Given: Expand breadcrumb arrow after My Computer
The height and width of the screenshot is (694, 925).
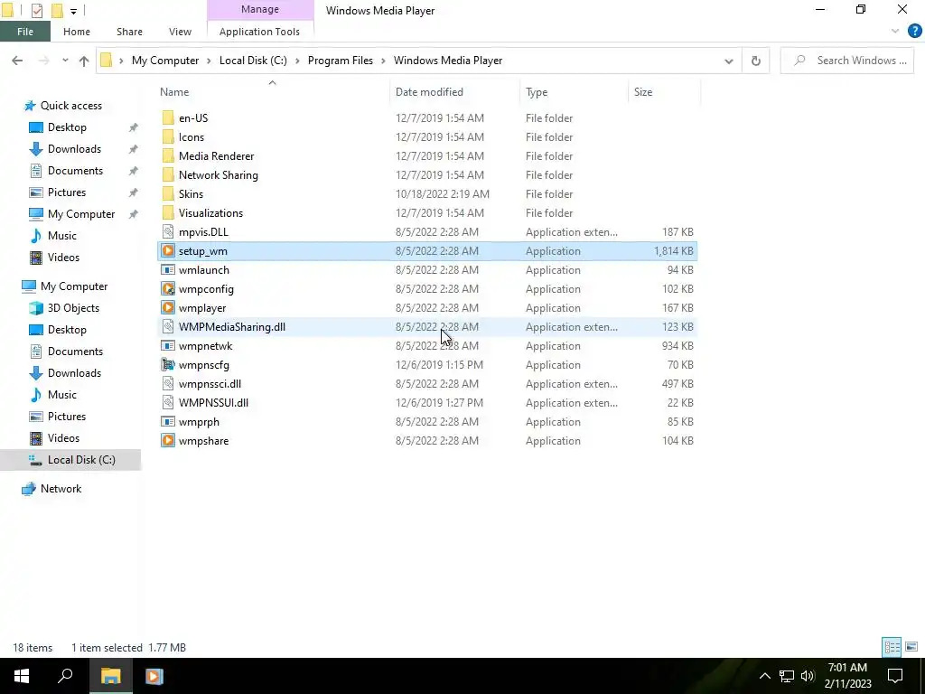Looking at the screenshot, I should 209,61.
